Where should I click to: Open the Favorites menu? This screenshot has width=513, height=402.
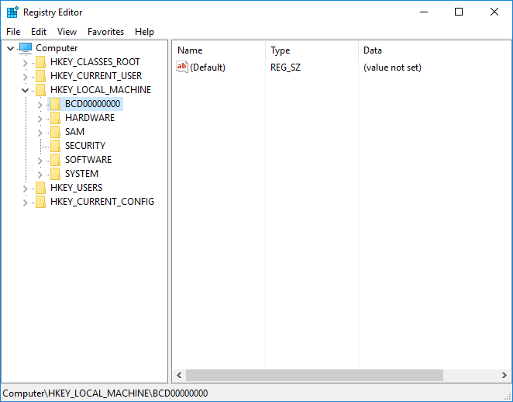pos(105,32)
